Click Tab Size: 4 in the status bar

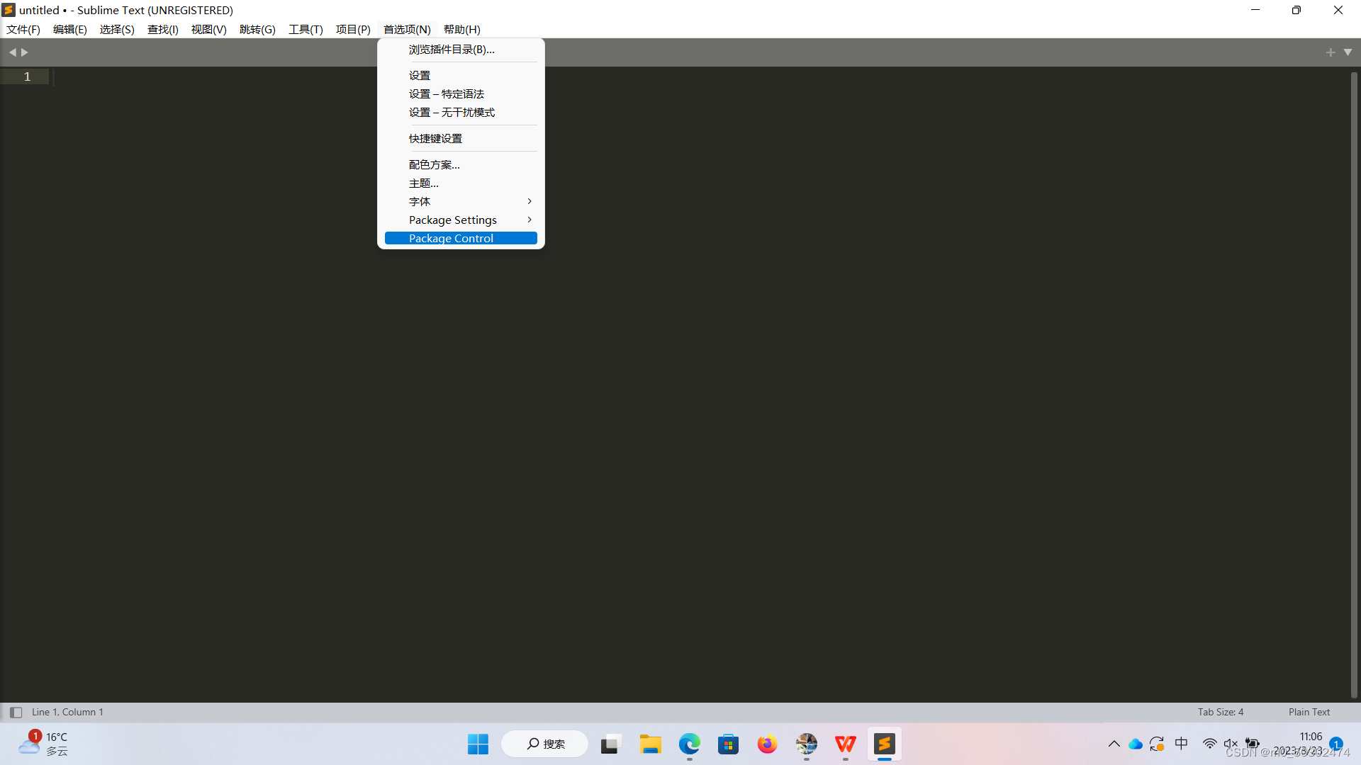pyautogui.click(x=1220, y=712)
